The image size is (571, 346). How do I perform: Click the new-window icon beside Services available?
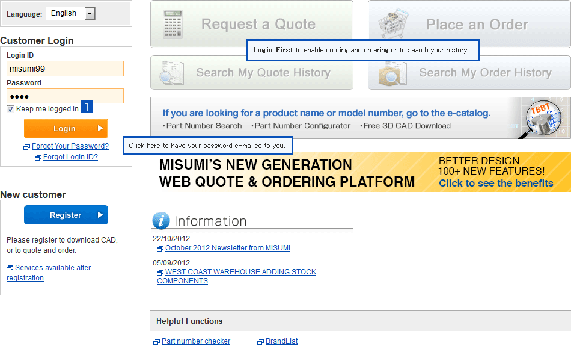coord(10,269)
